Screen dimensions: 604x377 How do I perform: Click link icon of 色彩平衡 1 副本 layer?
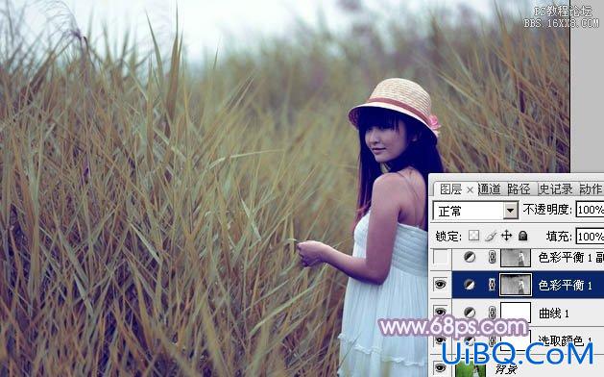coord(492,258)
